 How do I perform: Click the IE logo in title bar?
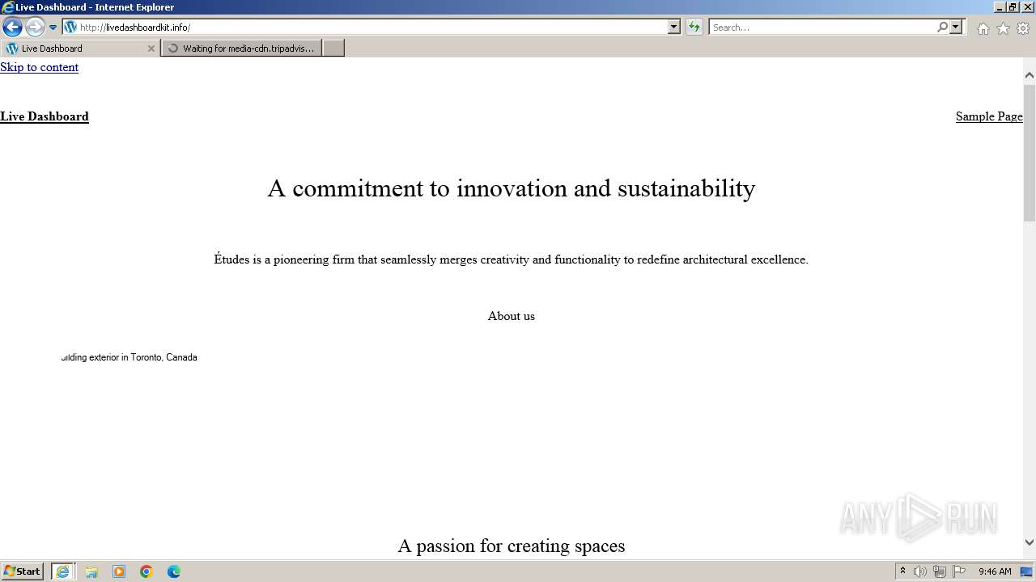[7, 7]
